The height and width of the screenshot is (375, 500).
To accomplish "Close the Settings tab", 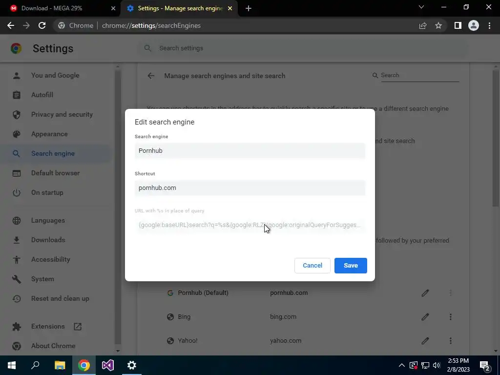I will pyautogui.click(x=230, y=8).
